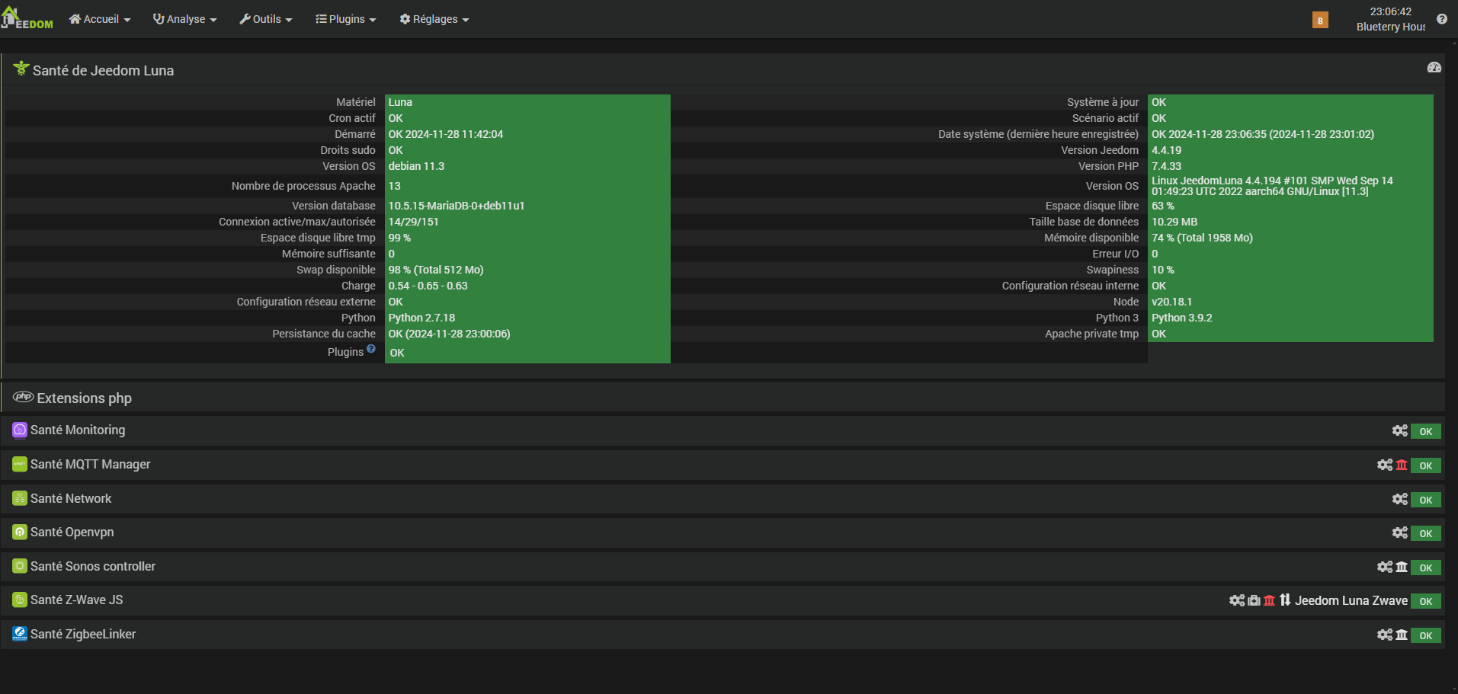Click the Swapiness value 10 %
Image resolution: width=1458 pixels, height=694 pixels.
(1162, 270)
